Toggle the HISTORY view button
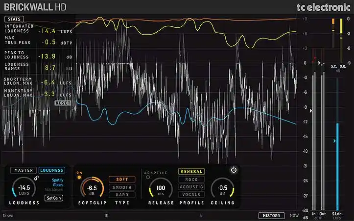Image resolution: width=354 pixels, height=221 pixels. pyautogui.click(x=272, y=216)
